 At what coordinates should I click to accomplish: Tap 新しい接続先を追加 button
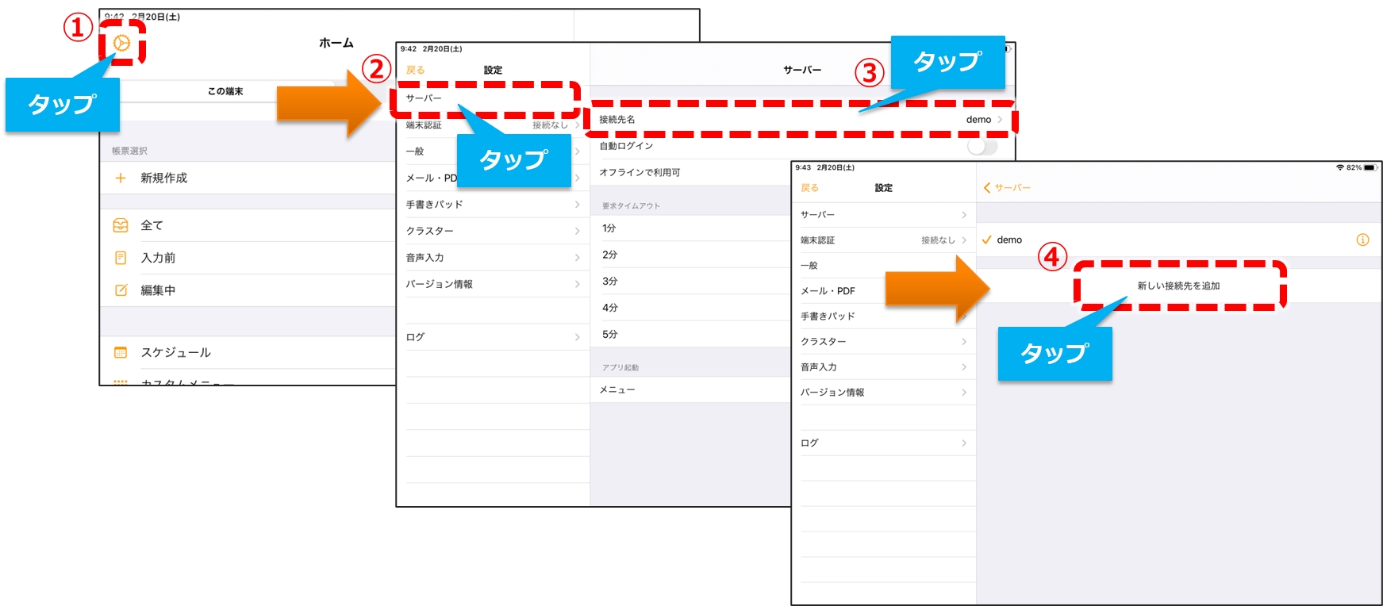pos(1178,286)
